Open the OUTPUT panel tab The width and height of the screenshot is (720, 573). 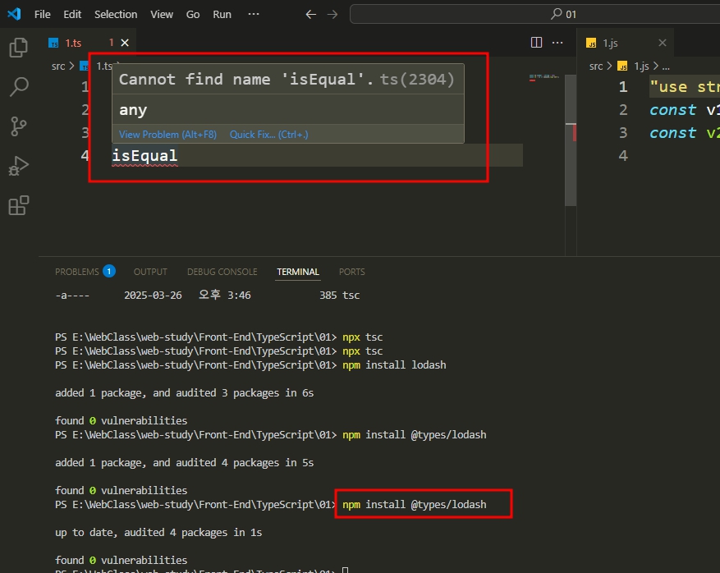coord(150,272)
